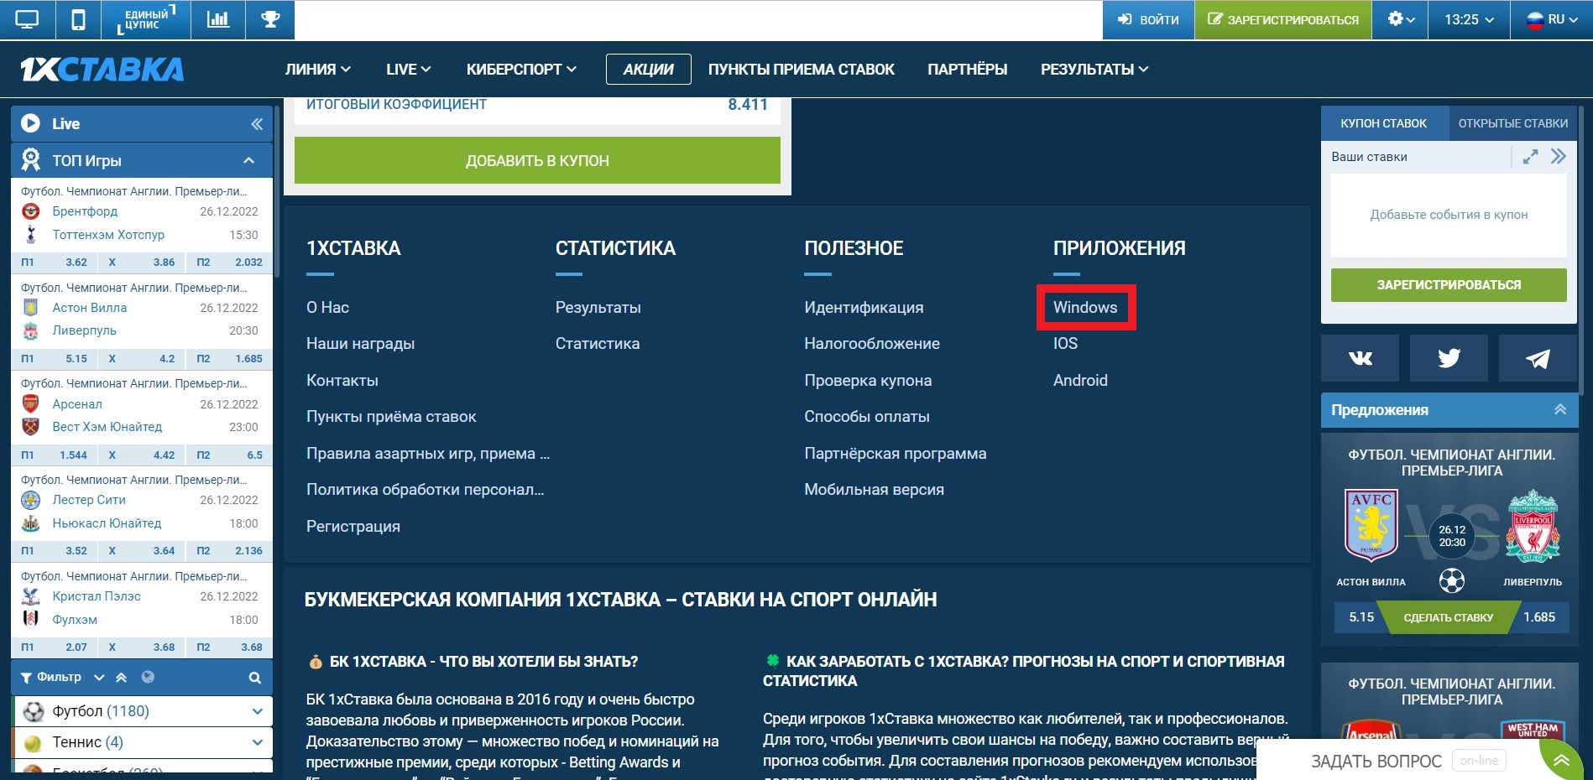Image resolution: width=1593 pixels, height=780 pixels.
Task: Open the RU language selector
Action: (x=1551, y=20)
